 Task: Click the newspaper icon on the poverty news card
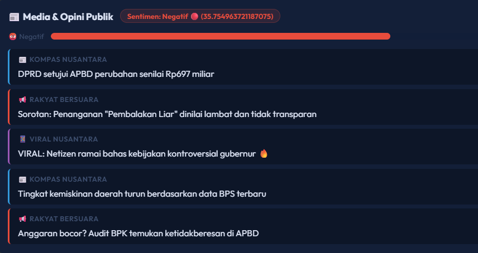point(22,179)
